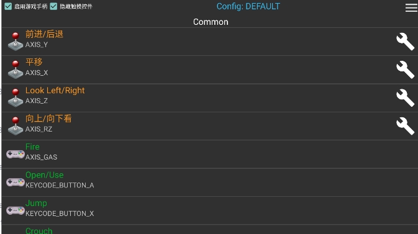Image resolution: width=418 pixels, height=234 pixels.
Task: Click the joystick icon beside 前进/后退
Action: [x=16, y=42]
